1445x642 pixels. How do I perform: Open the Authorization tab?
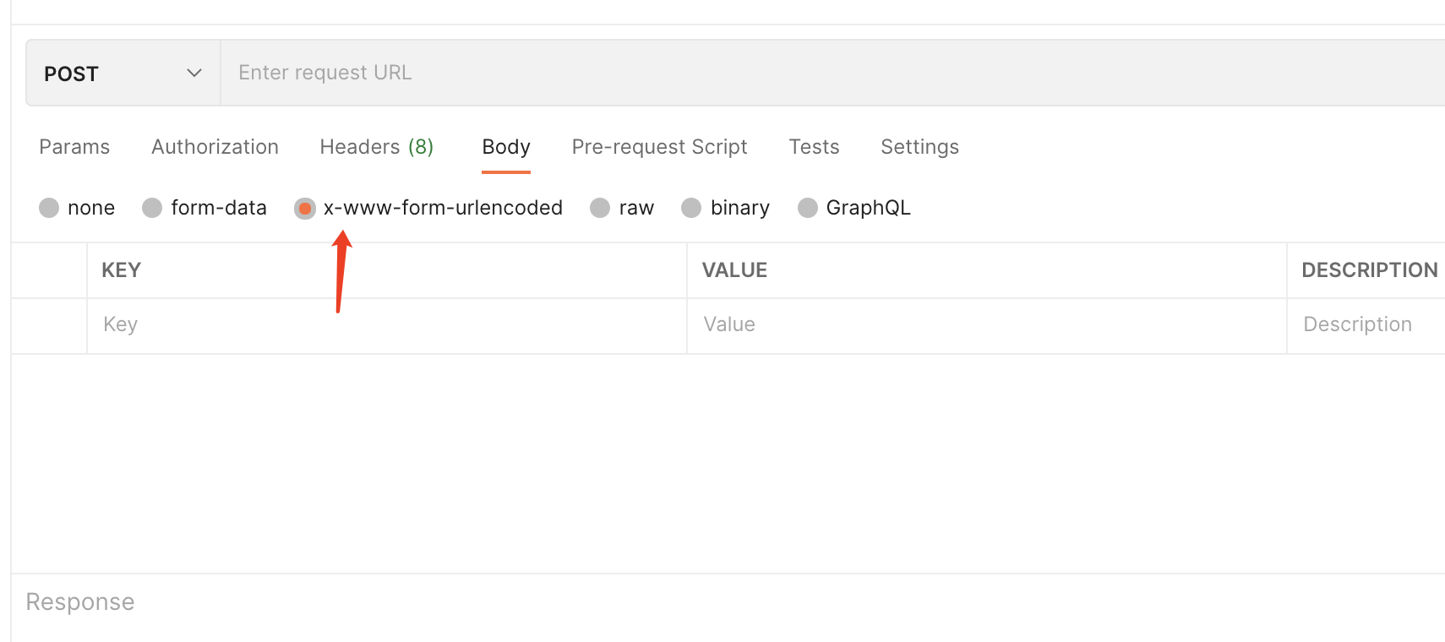[215, 147]
